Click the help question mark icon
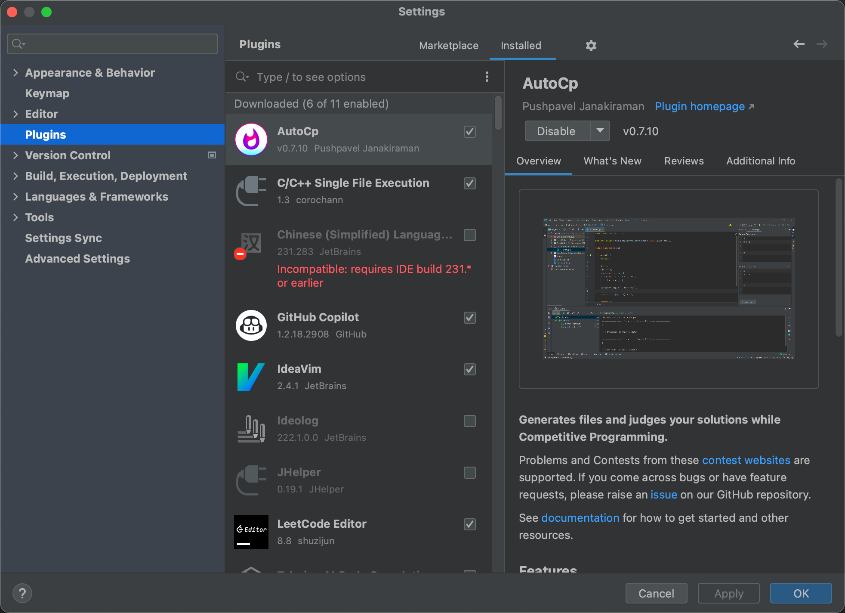 [x=22, y=593]
